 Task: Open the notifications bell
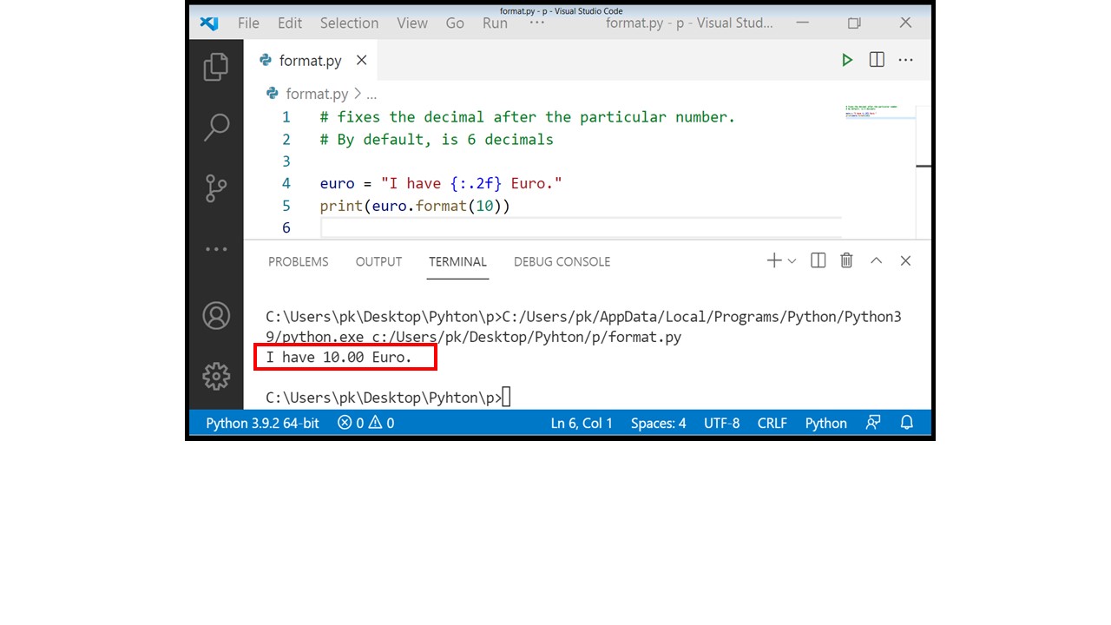pyautogui.click(x=906, y=423)
